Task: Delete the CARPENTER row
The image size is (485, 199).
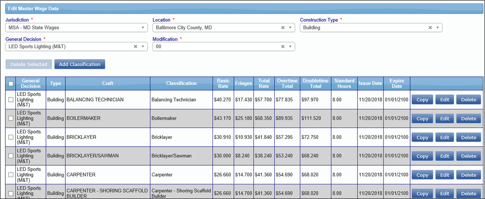Action: tap(469, 175)
